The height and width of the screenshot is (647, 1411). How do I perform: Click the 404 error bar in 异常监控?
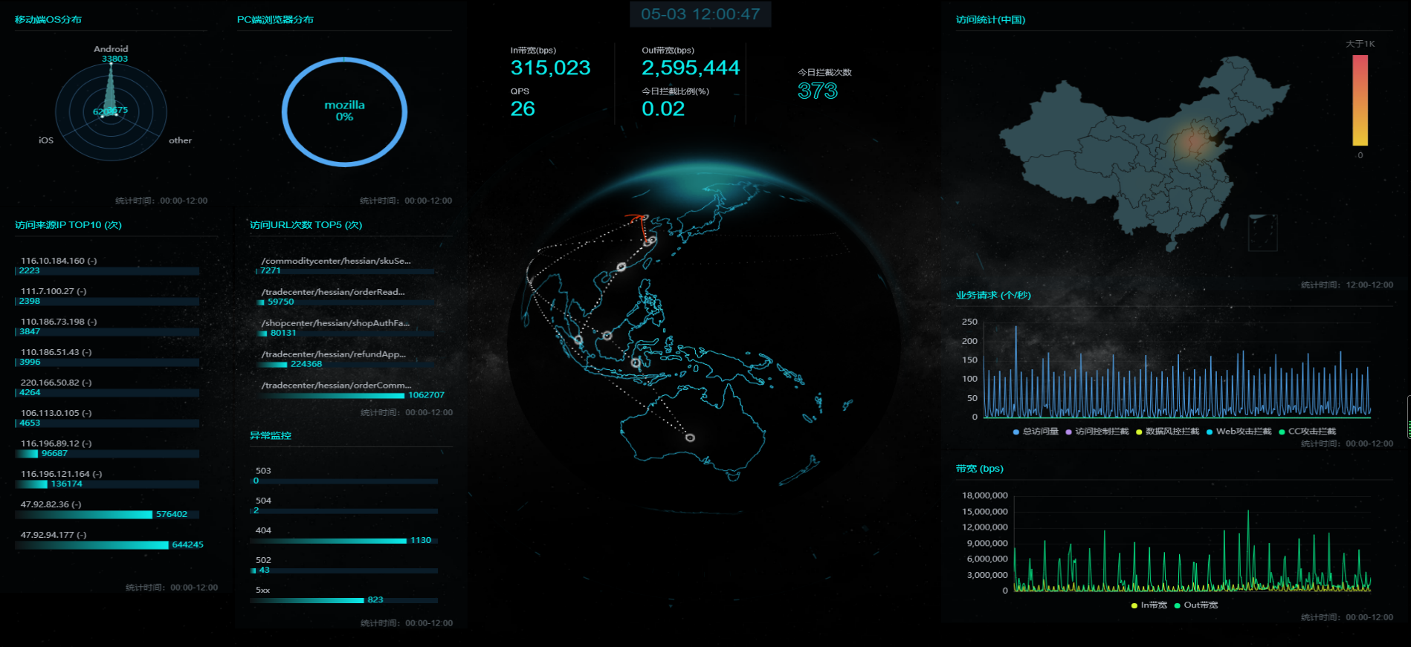pyautogui.click(x=329, y=541)
